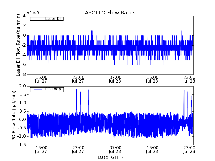Screen dimensions: 215x161
Task: Click the 'Laser DI' legend entry
Action: pyautogui.click(x=47, y=19)
